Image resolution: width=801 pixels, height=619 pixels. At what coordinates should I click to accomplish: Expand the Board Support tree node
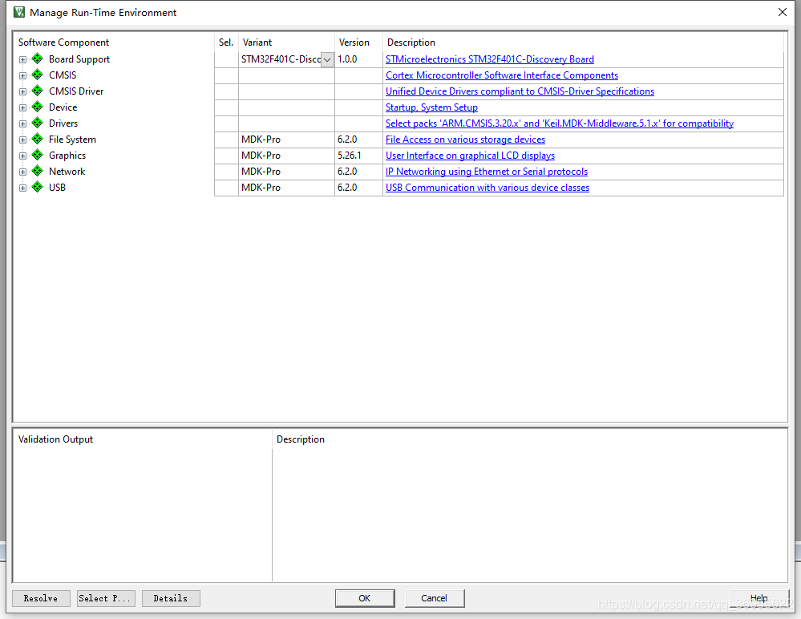click(x=22, y=60)
